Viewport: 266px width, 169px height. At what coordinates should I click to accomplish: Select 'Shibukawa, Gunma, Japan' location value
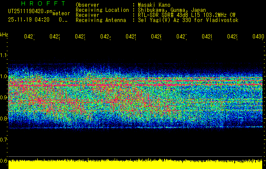click(172, 10)
